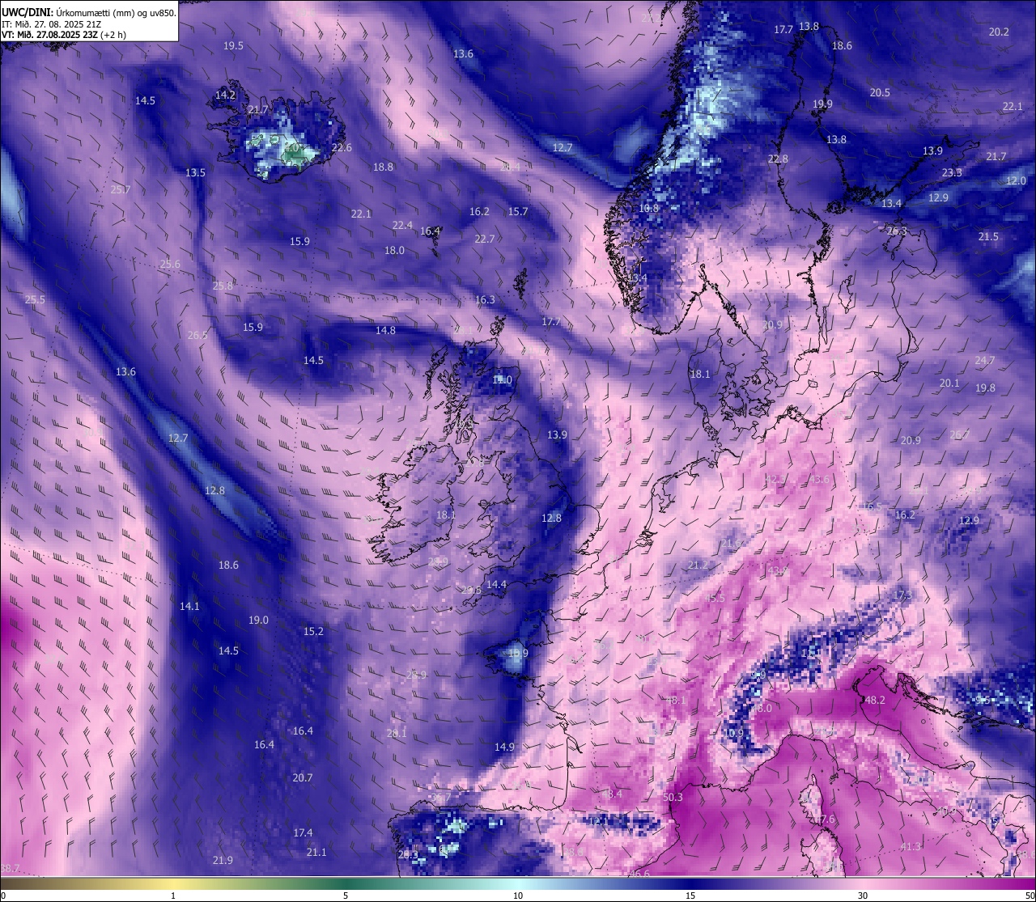This screenshot has height=902, width=1036.
Task: Click the 14.2 value over northwest Iceland
Action: 225,95
